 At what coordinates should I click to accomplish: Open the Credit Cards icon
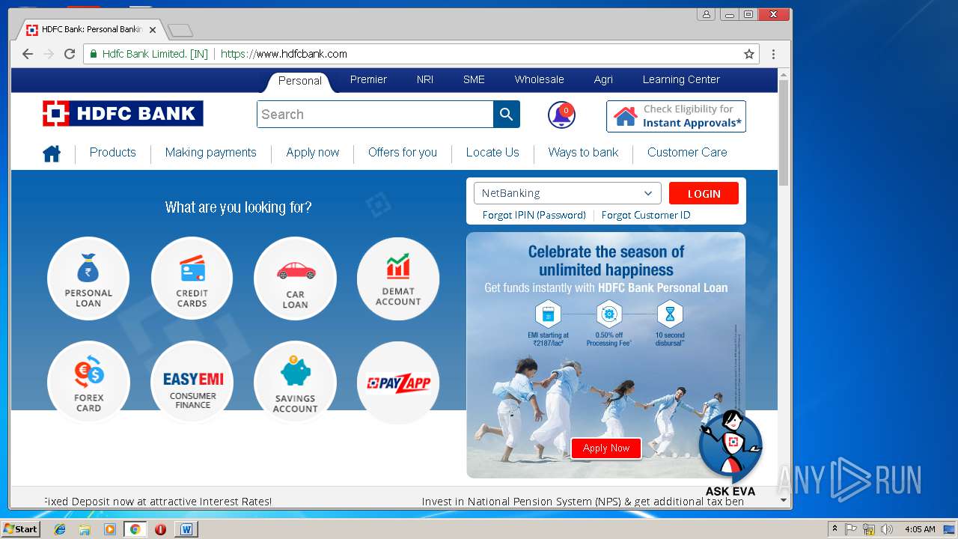point(192,278)
